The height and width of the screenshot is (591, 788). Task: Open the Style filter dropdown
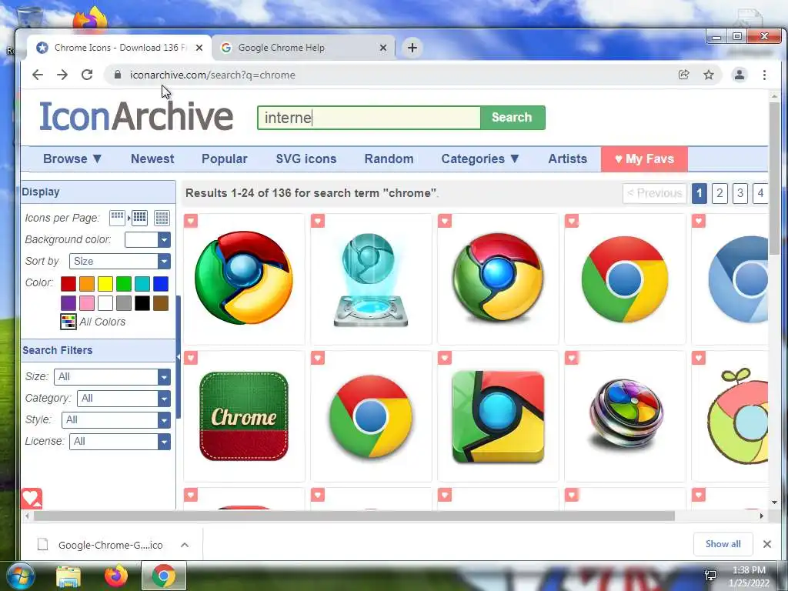tap(116, 420)
